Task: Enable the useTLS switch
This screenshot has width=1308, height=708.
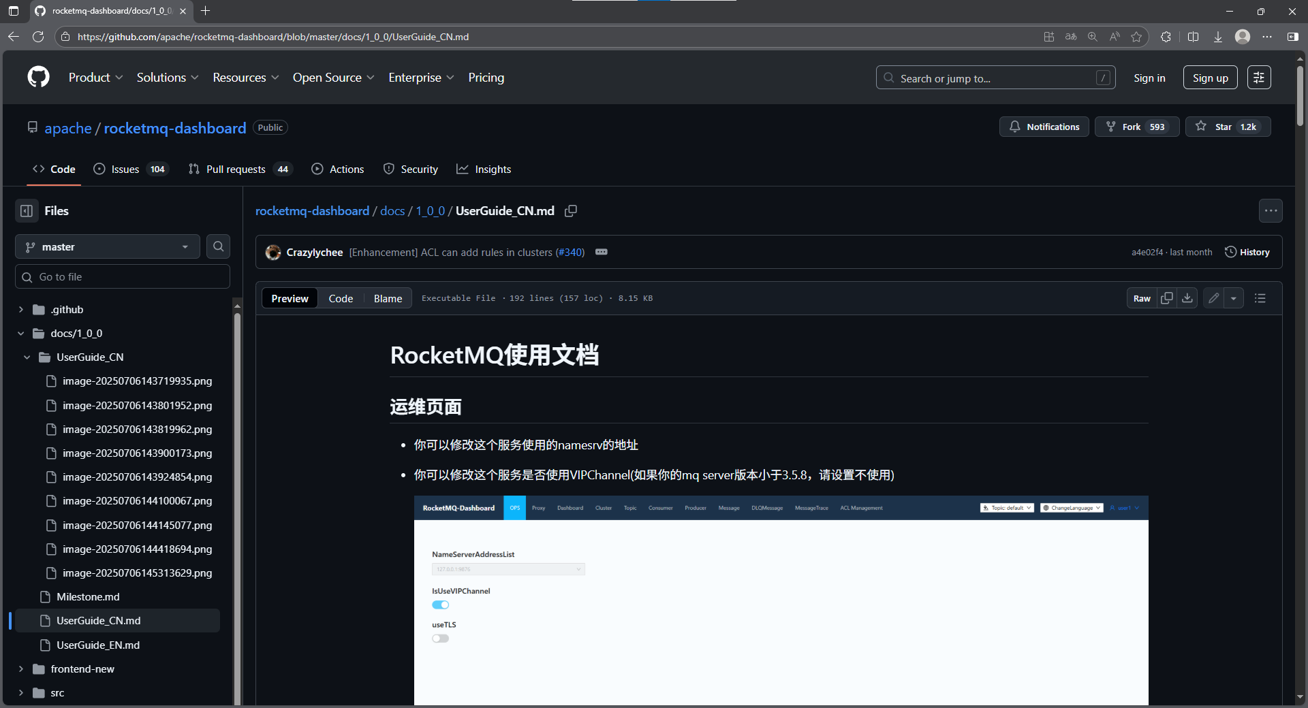Action: pos(441,639)
